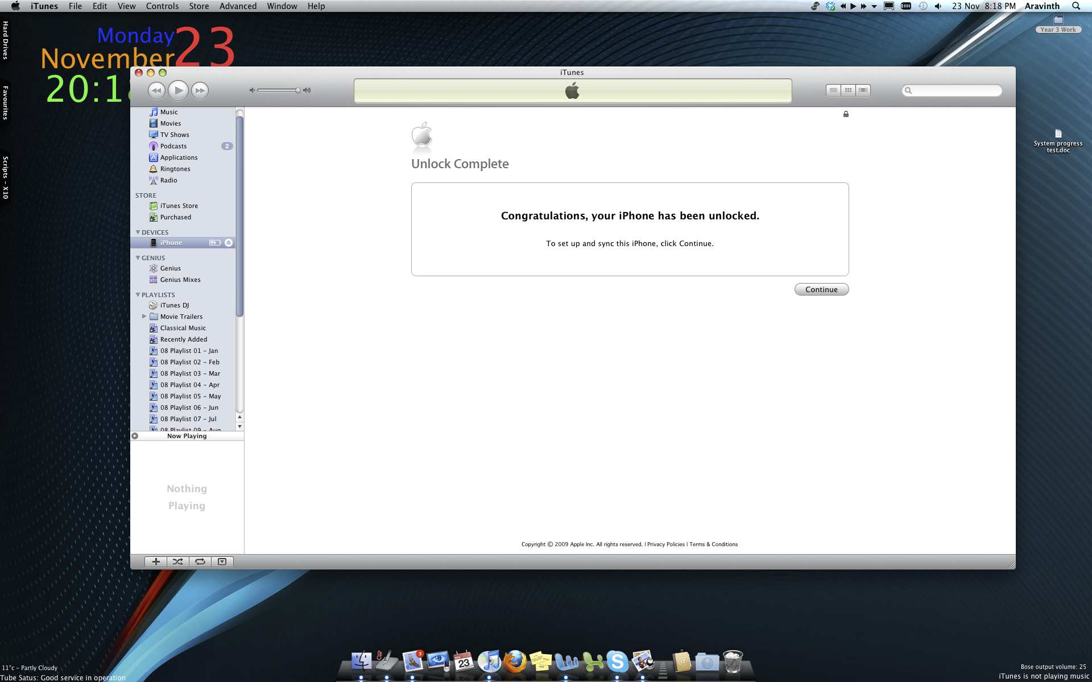This screenshot has width=1092, height=682.
Task: Switch to grid view
Action: point(848,90)
